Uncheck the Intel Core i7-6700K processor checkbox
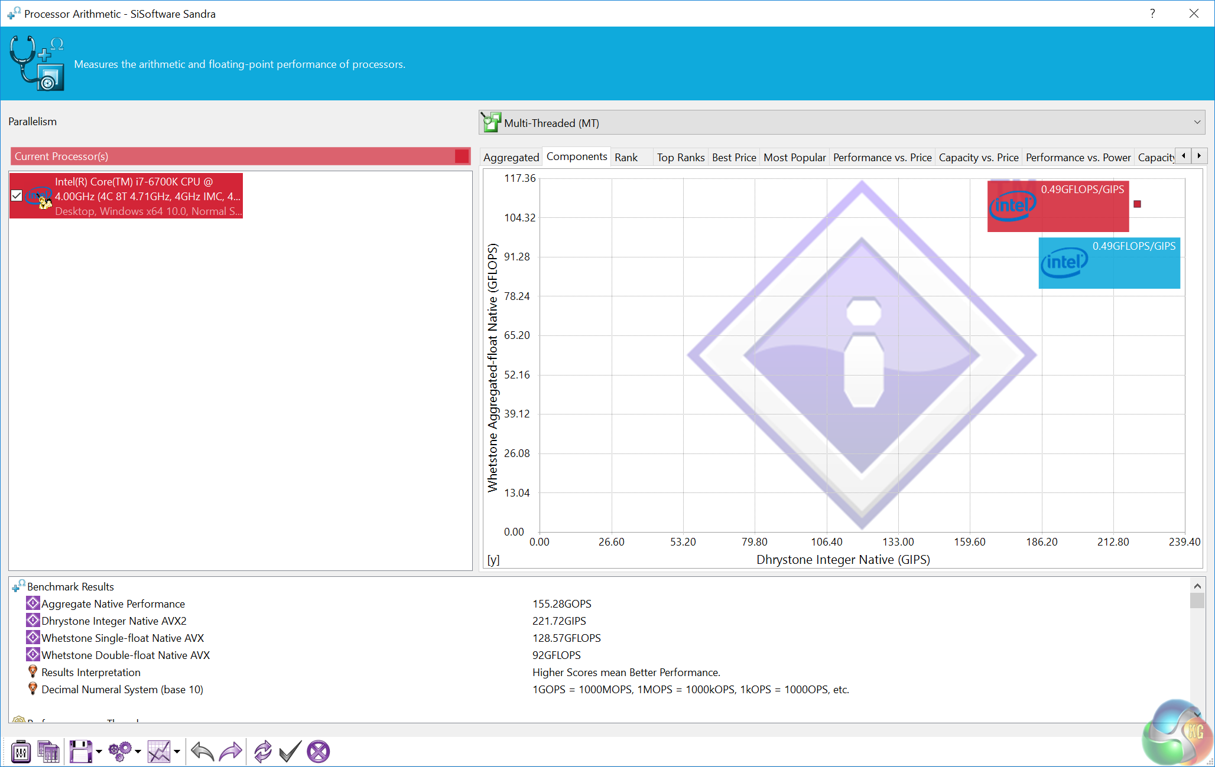This screenshot has height=767, width=1215. [x=17, y=196]
